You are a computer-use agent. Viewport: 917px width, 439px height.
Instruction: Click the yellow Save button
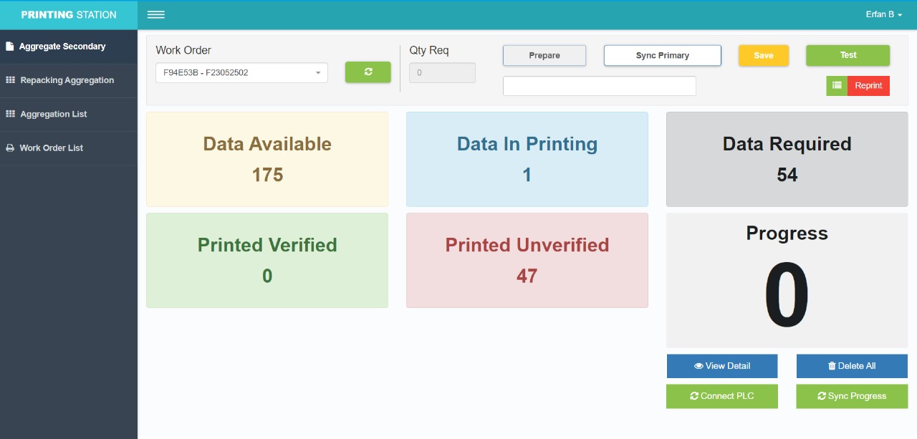[763, 55]
